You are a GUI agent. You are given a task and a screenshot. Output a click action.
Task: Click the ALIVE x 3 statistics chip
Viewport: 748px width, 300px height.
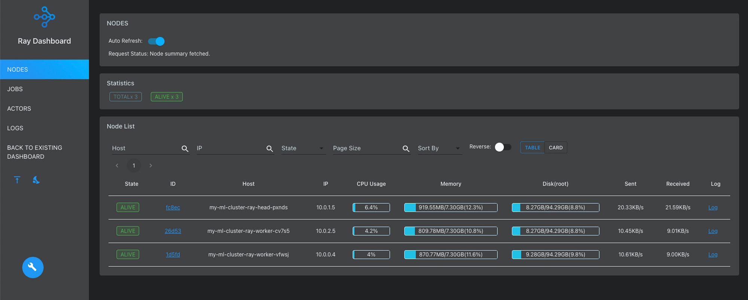(x=167, y=97)
